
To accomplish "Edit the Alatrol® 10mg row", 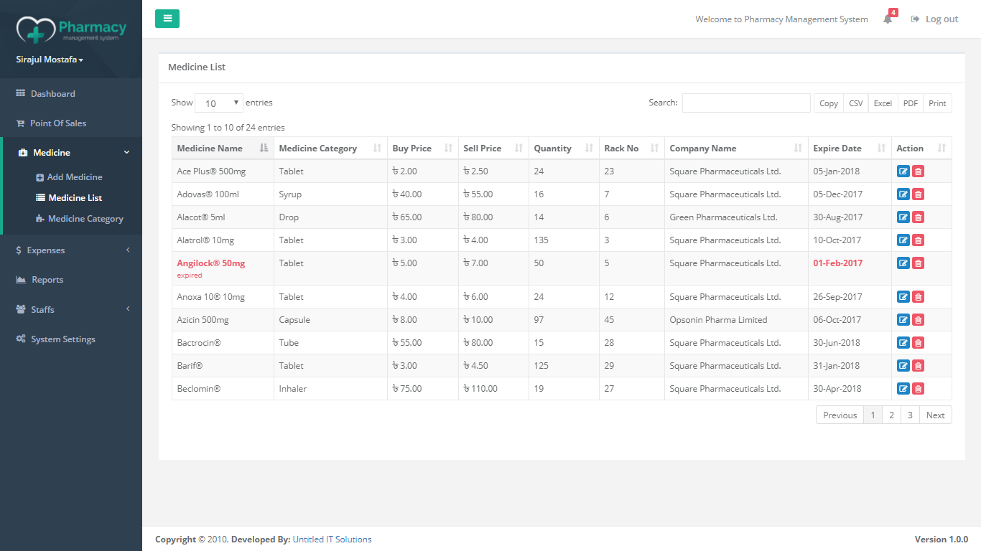I will pos(903,240).
